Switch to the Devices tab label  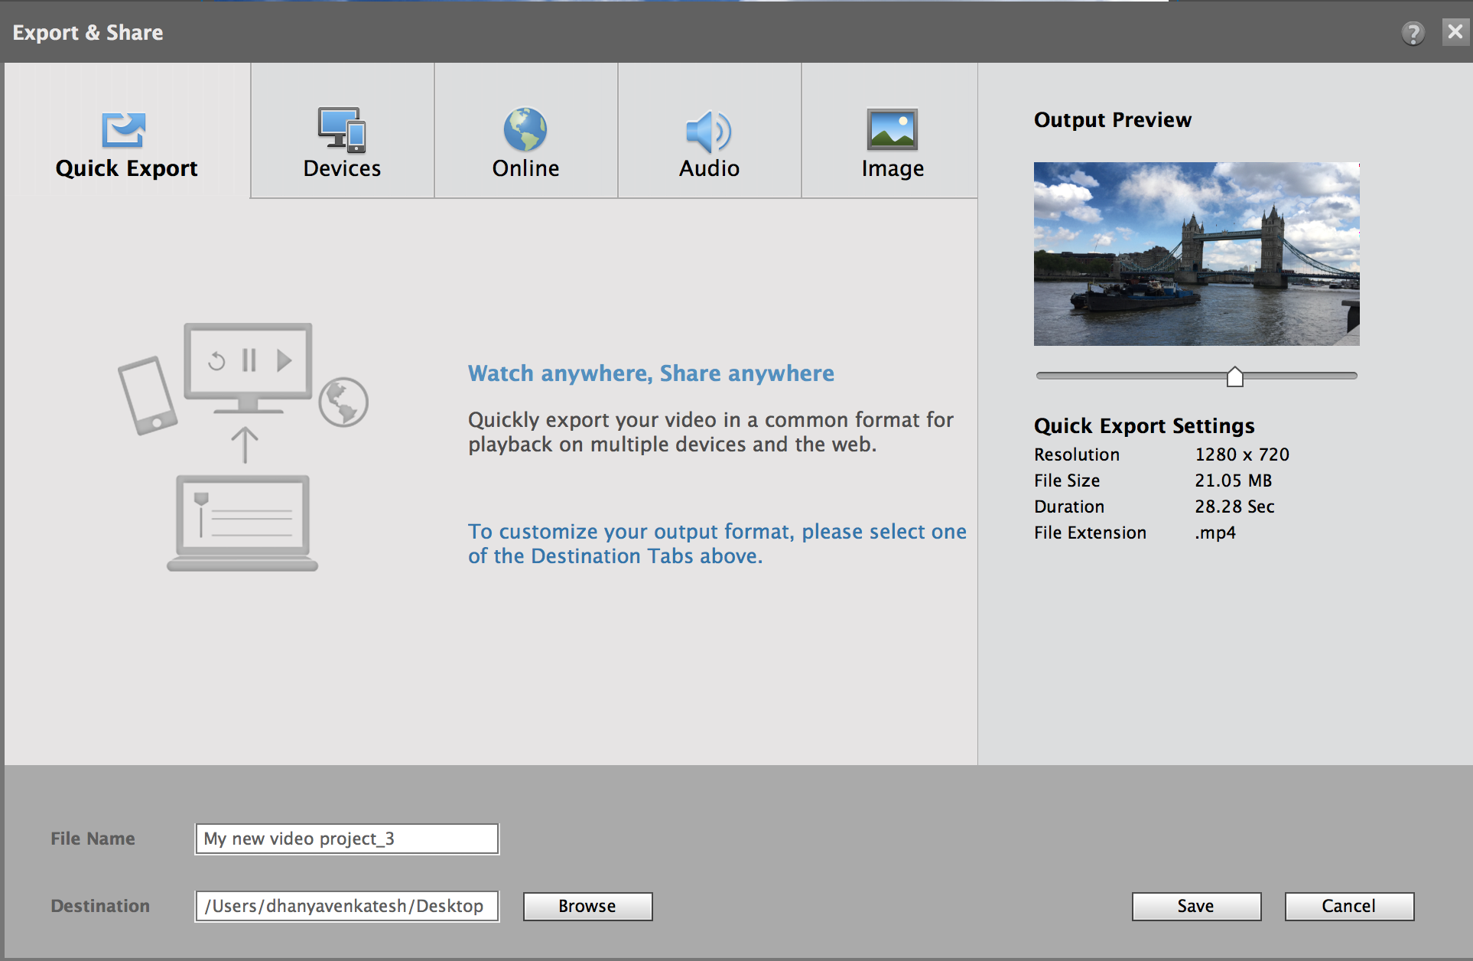(x=342, y=168)
